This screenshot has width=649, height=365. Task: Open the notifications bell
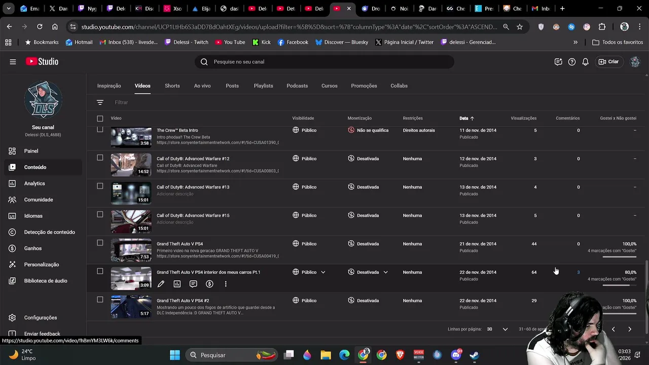pos(585,62)
